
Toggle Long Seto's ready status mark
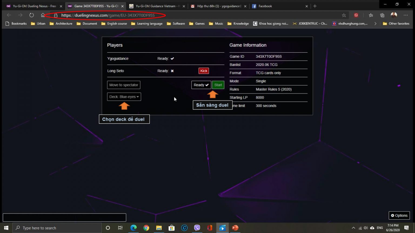point(172,71)
